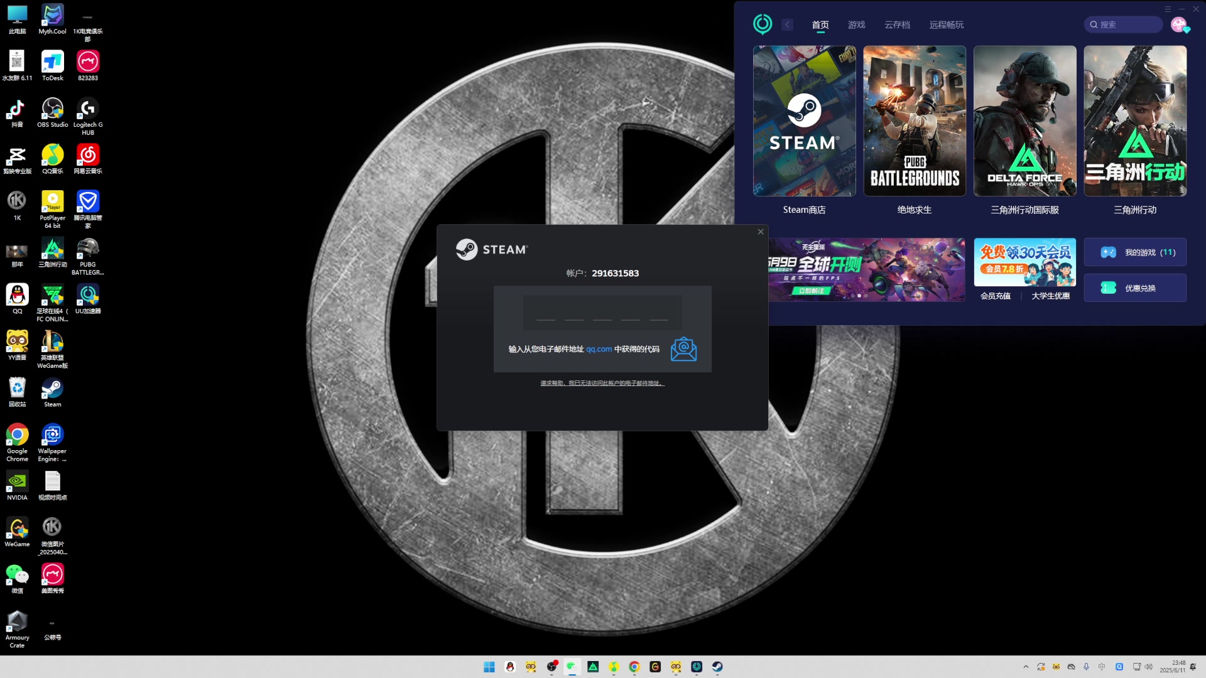This screenshot has width=1206, height=678.
Task: Open the hamburger menu in UU accelerator
Action: (1168, 9)
